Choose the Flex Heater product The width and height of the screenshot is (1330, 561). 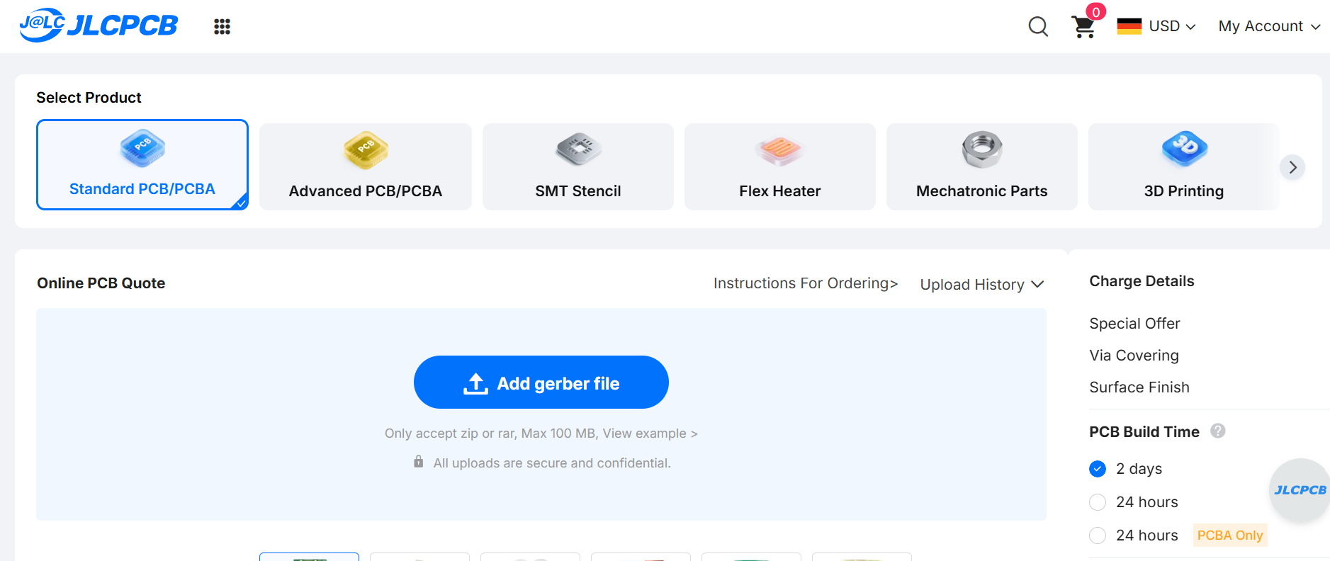coord(780,167)
